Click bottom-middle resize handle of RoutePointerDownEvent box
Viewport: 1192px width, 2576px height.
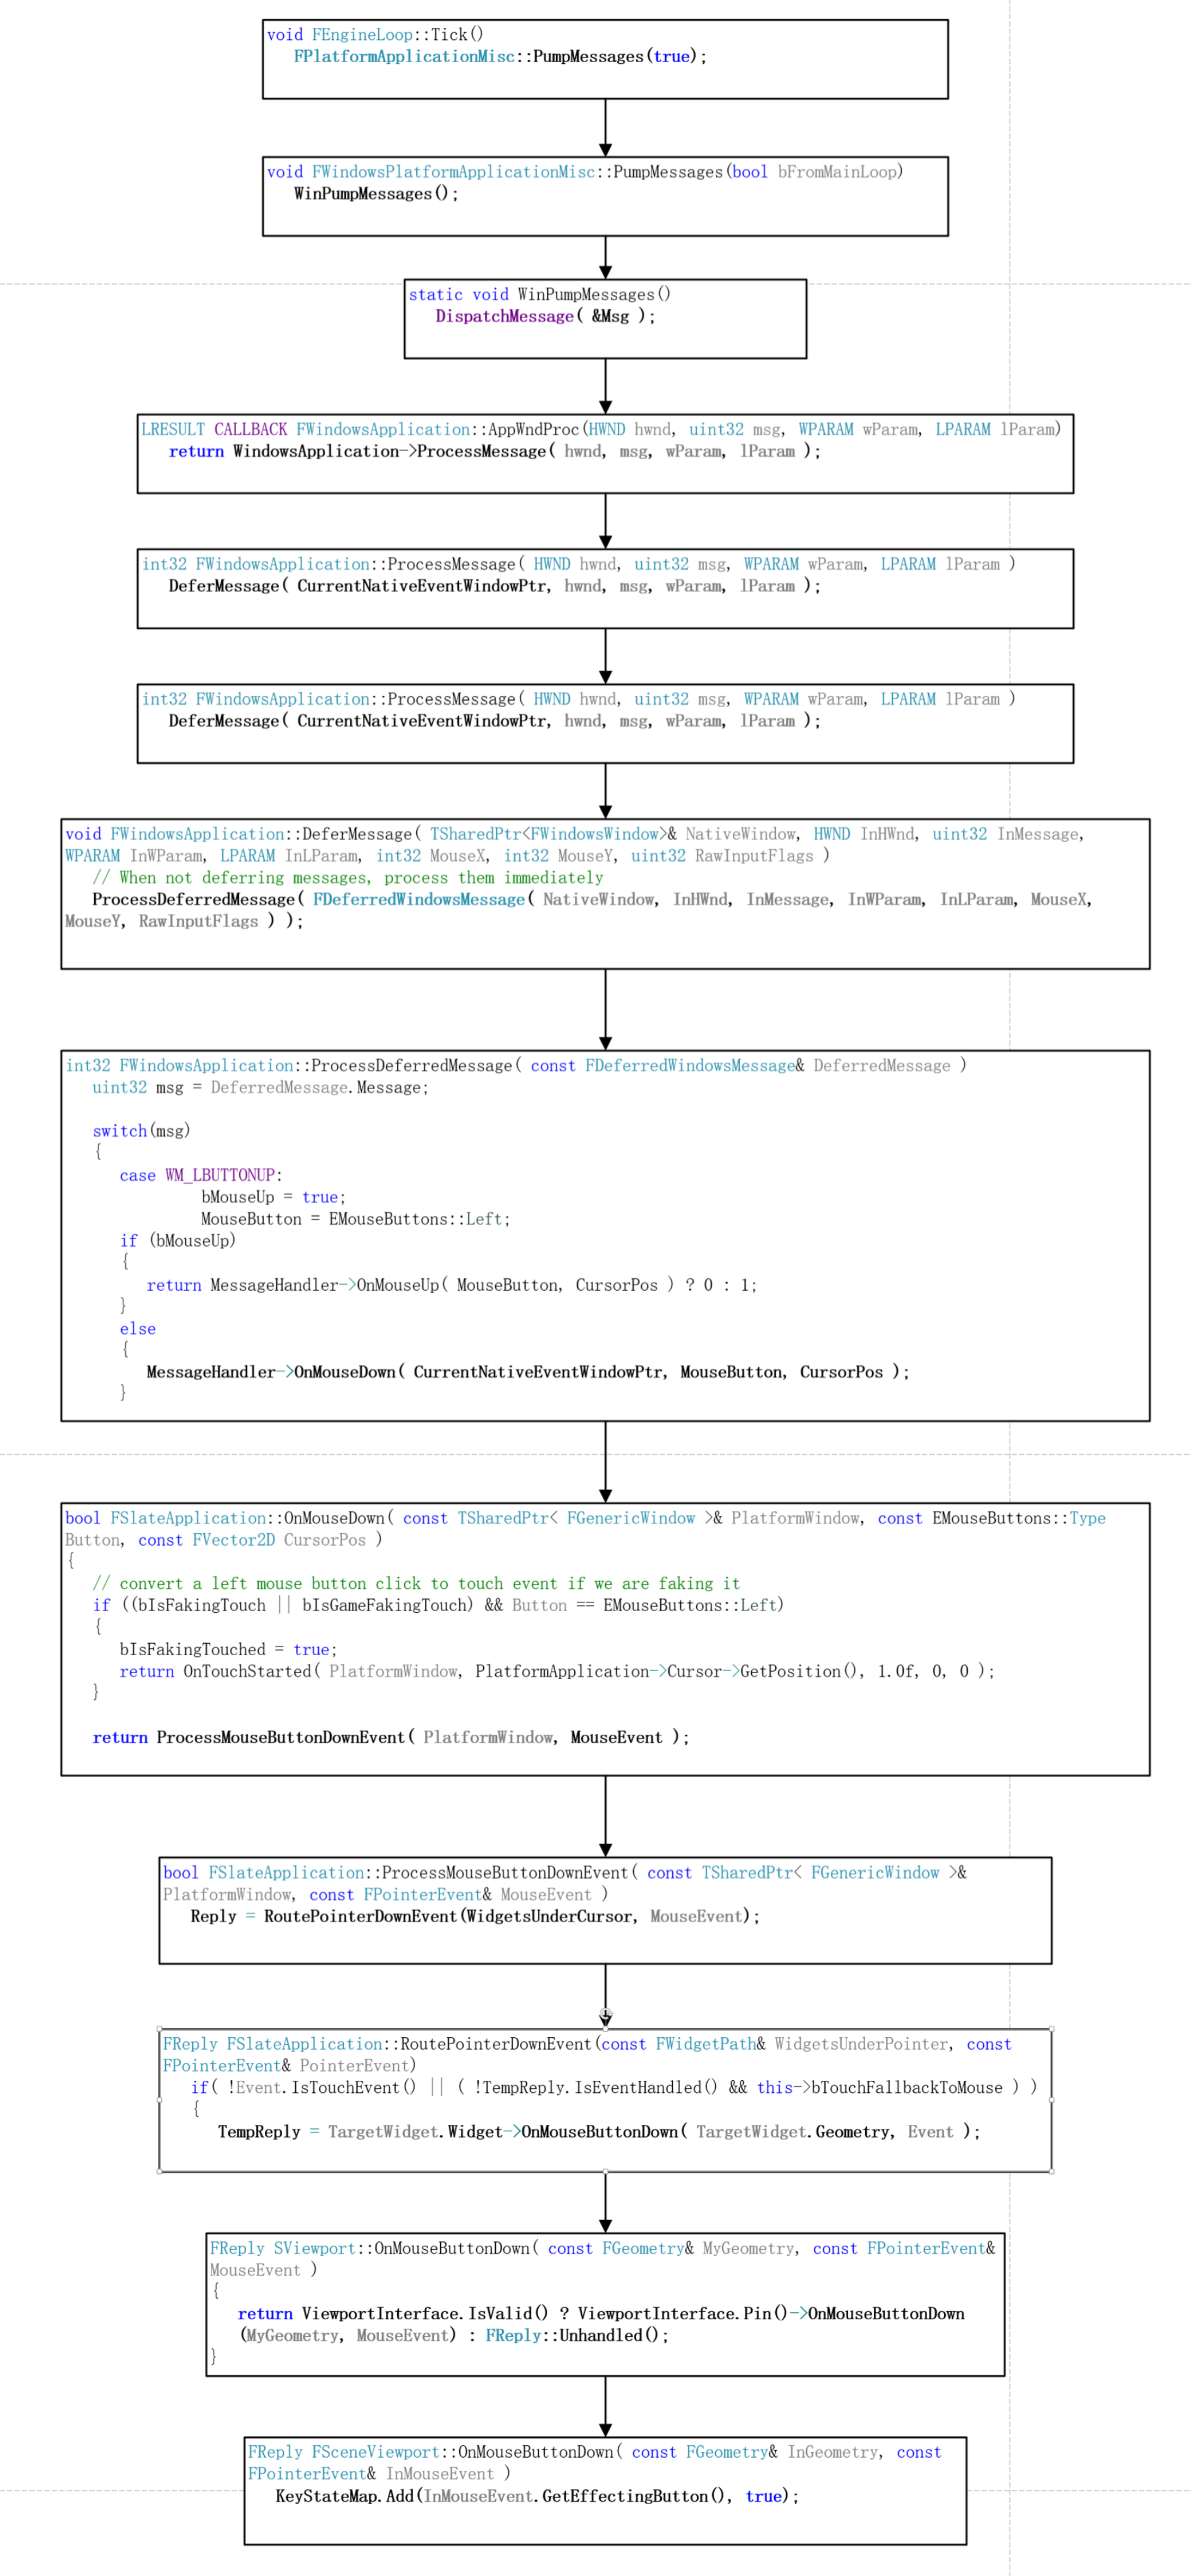[605, 2171]
